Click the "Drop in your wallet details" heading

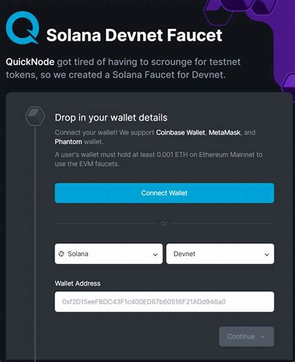(x=111, y=118)
